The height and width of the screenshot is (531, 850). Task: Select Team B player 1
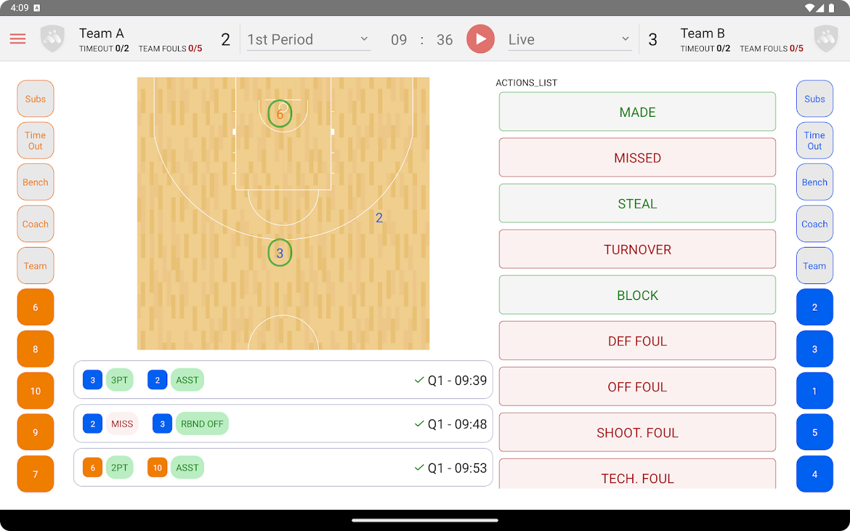click(815, 391)
